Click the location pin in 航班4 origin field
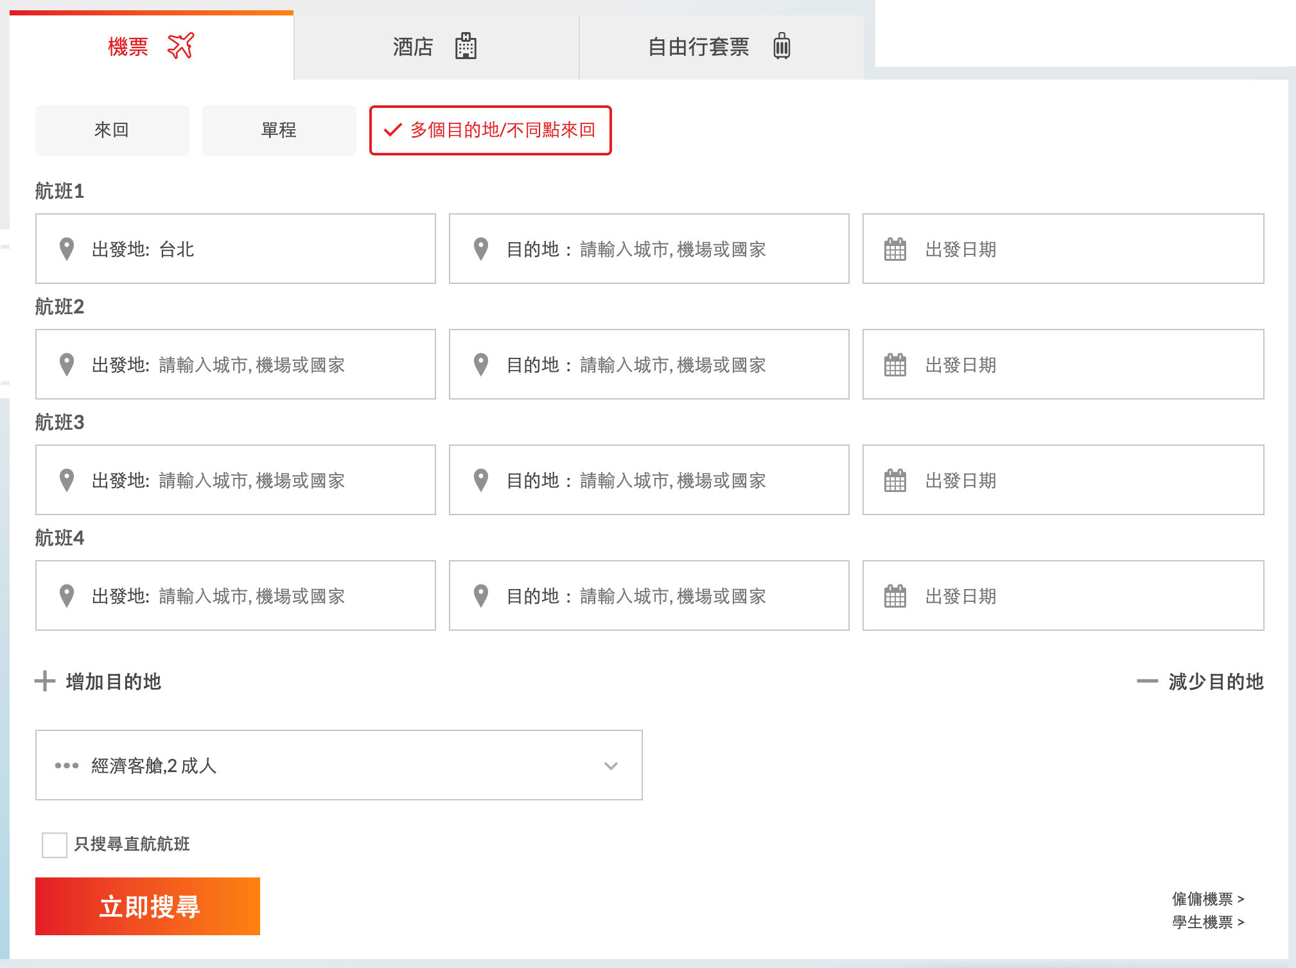 [x=67, y=596]
